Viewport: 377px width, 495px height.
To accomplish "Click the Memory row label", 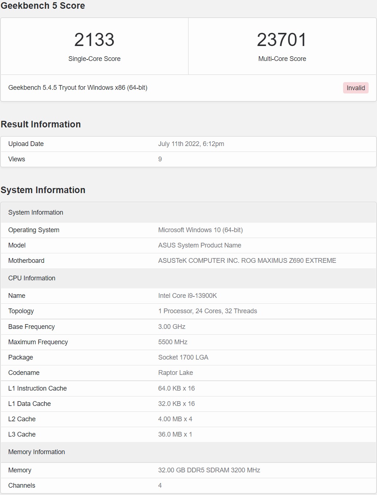I will [20, 470].
